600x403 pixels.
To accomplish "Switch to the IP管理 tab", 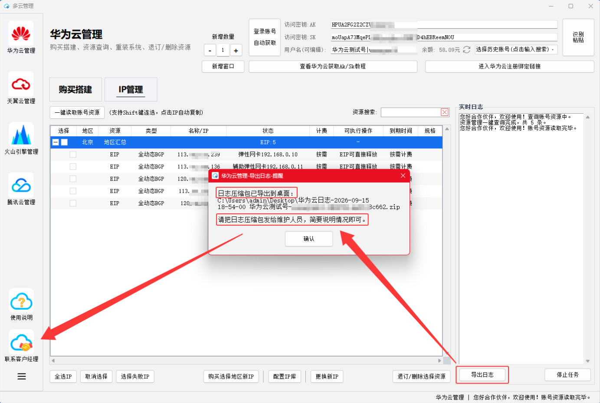I will 131,89.
